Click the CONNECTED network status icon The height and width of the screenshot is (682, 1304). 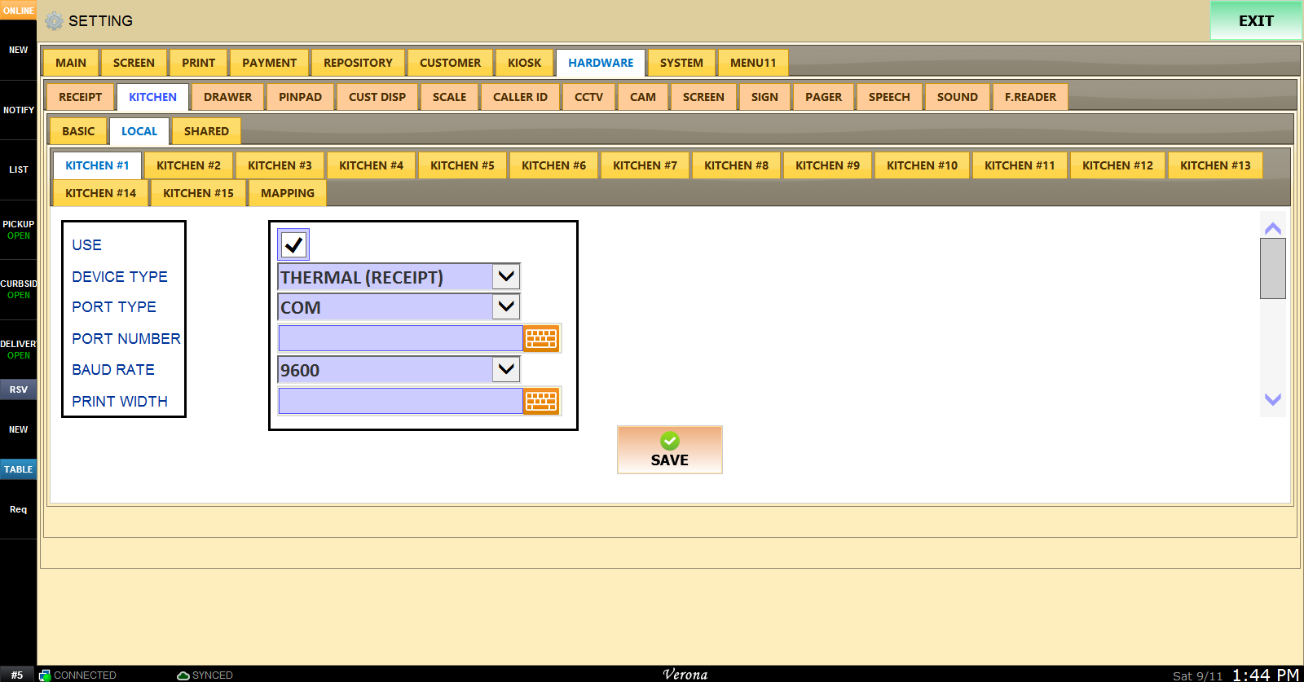(45, 675)
